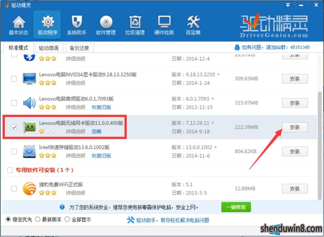Screen dimensions: 324x237
Task: Click the driver list vertical scrollbar thumb
Action: click(x=320, y=146)
